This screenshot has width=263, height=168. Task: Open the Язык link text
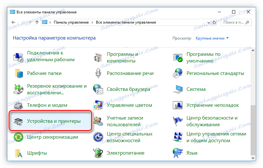[192, 153]
